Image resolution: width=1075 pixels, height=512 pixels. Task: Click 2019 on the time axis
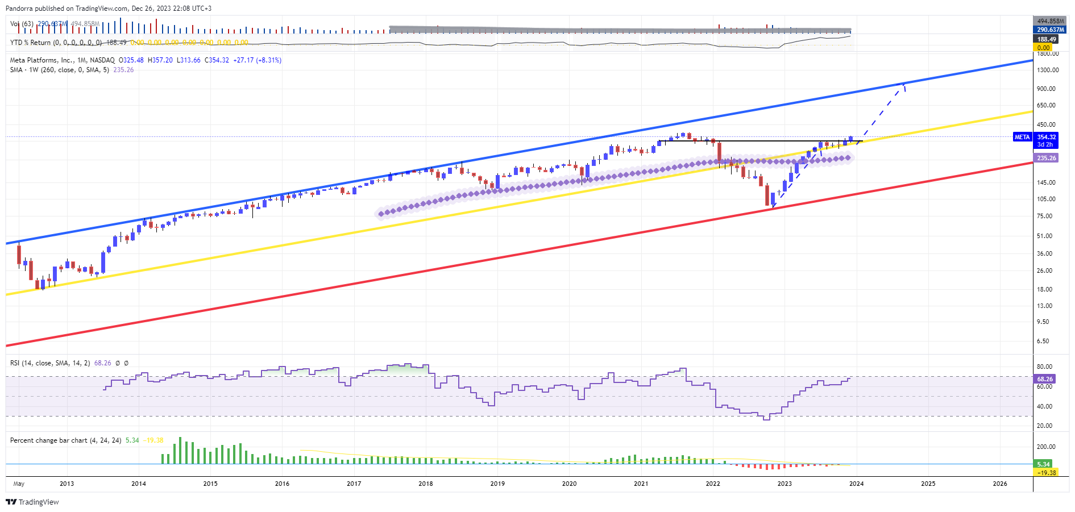(497, 484)
